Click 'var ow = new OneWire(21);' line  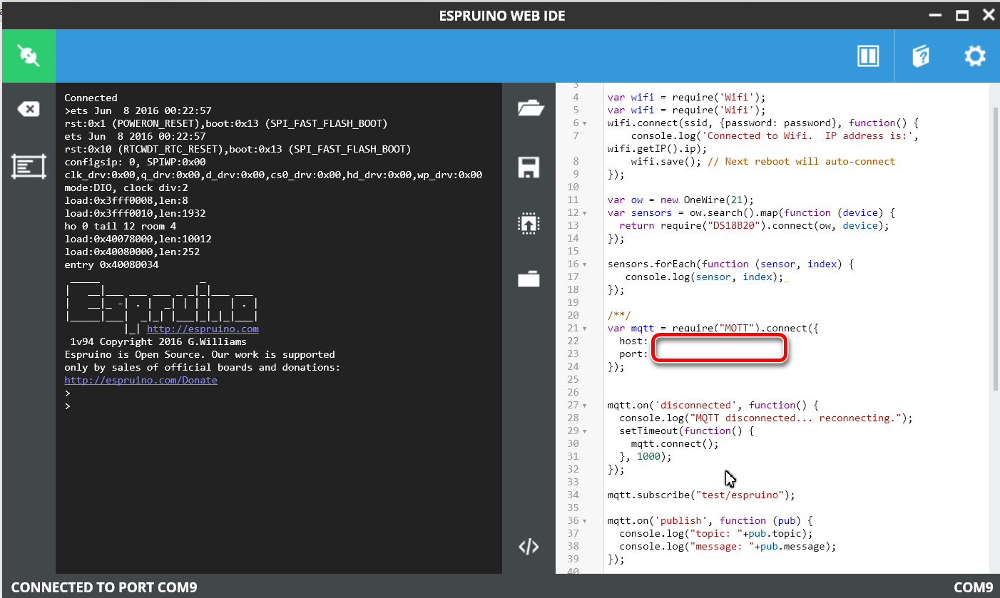coord(680,200)
